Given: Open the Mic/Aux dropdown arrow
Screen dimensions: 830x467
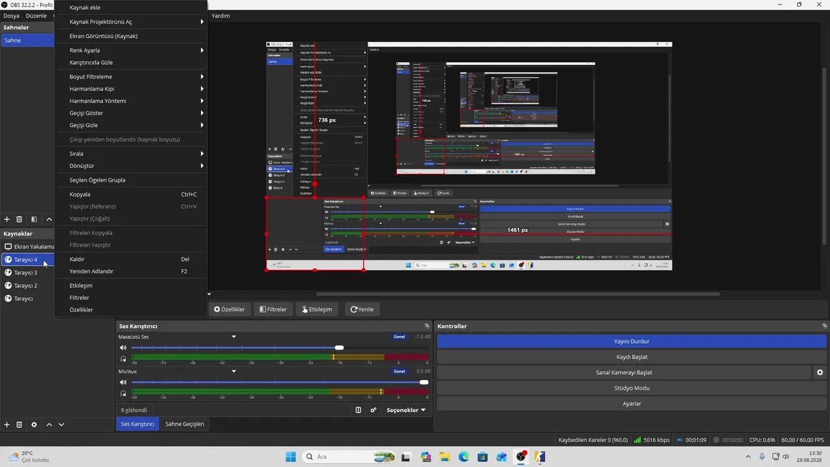Looking at the screenshot, I should (x=234, y=372).
